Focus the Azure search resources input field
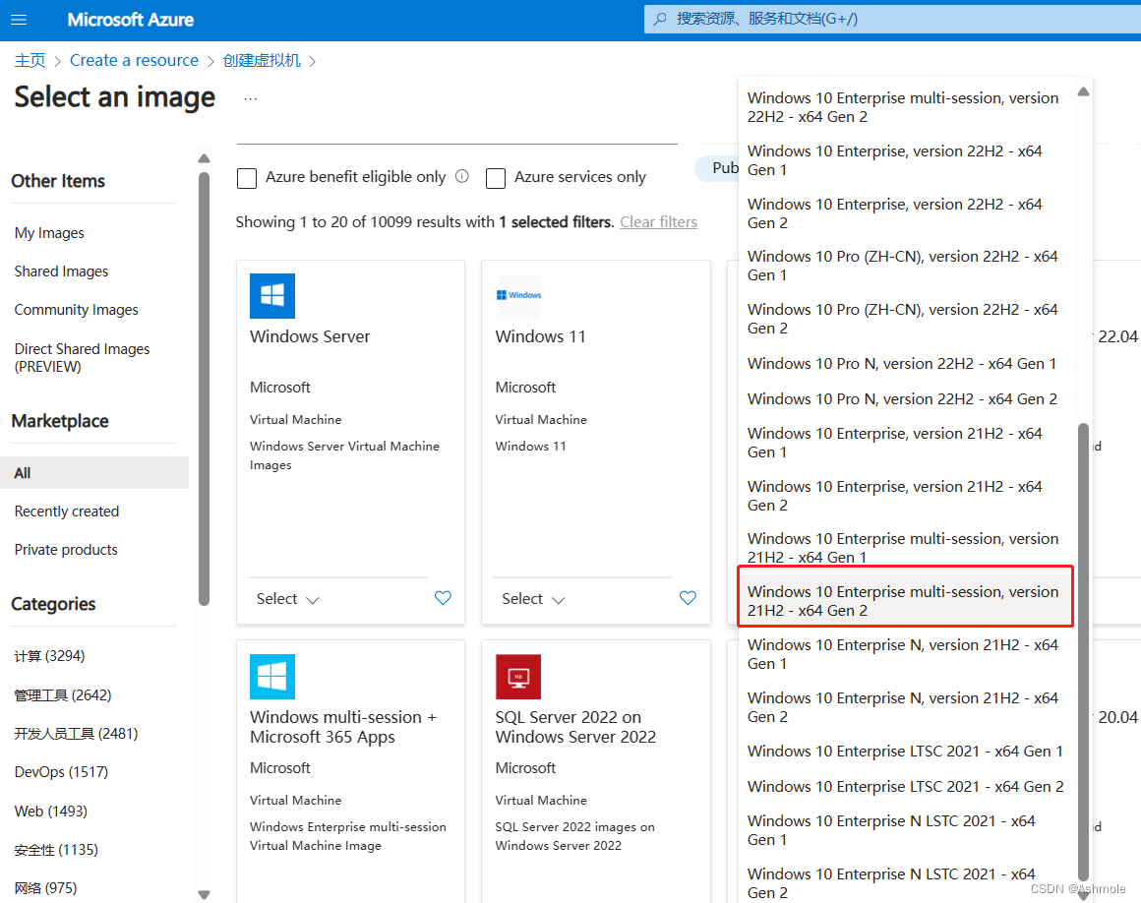Viewport: 1141px width, 903px height. [892, 19]
